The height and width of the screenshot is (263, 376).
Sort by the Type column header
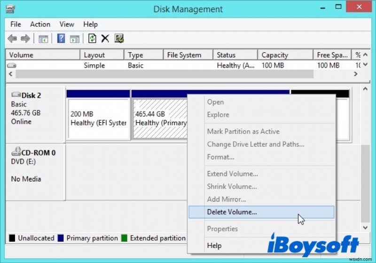[144, 55]
